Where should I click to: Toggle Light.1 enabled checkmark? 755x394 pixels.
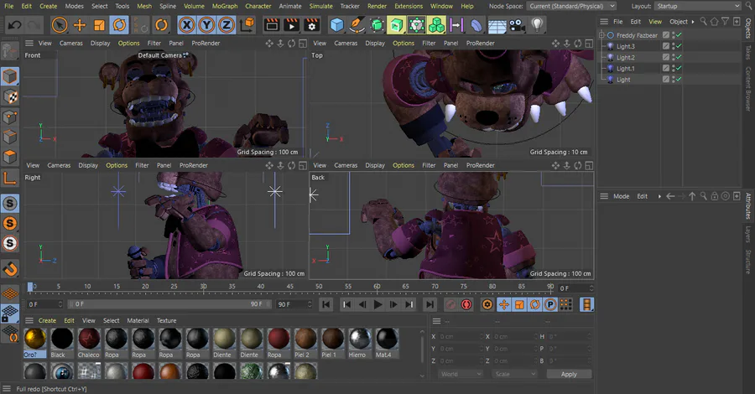679,68
